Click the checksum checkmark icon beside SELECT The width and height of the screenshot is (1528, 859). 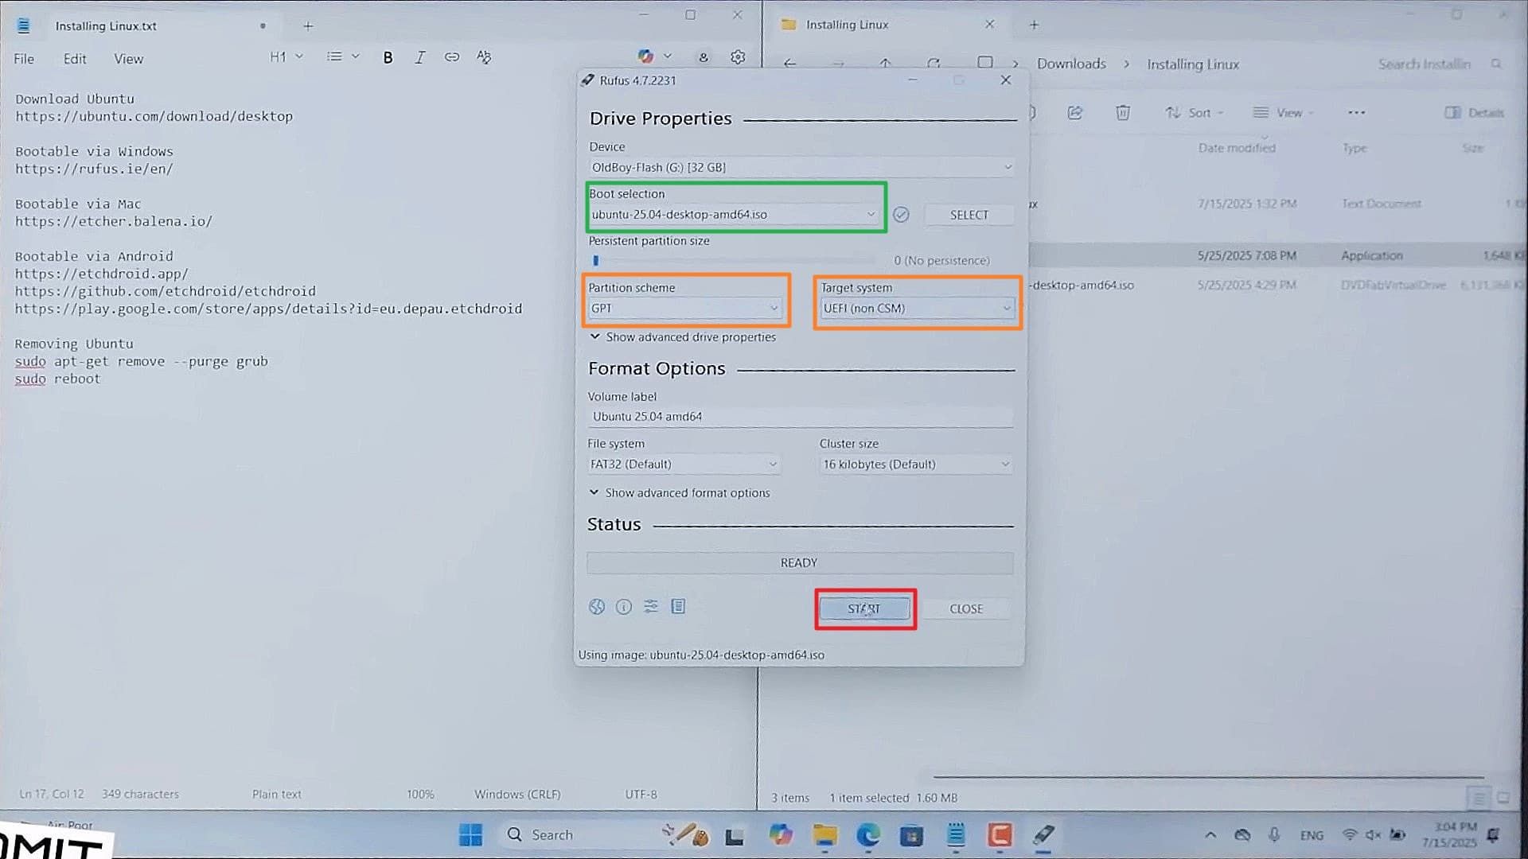[901, 215]
